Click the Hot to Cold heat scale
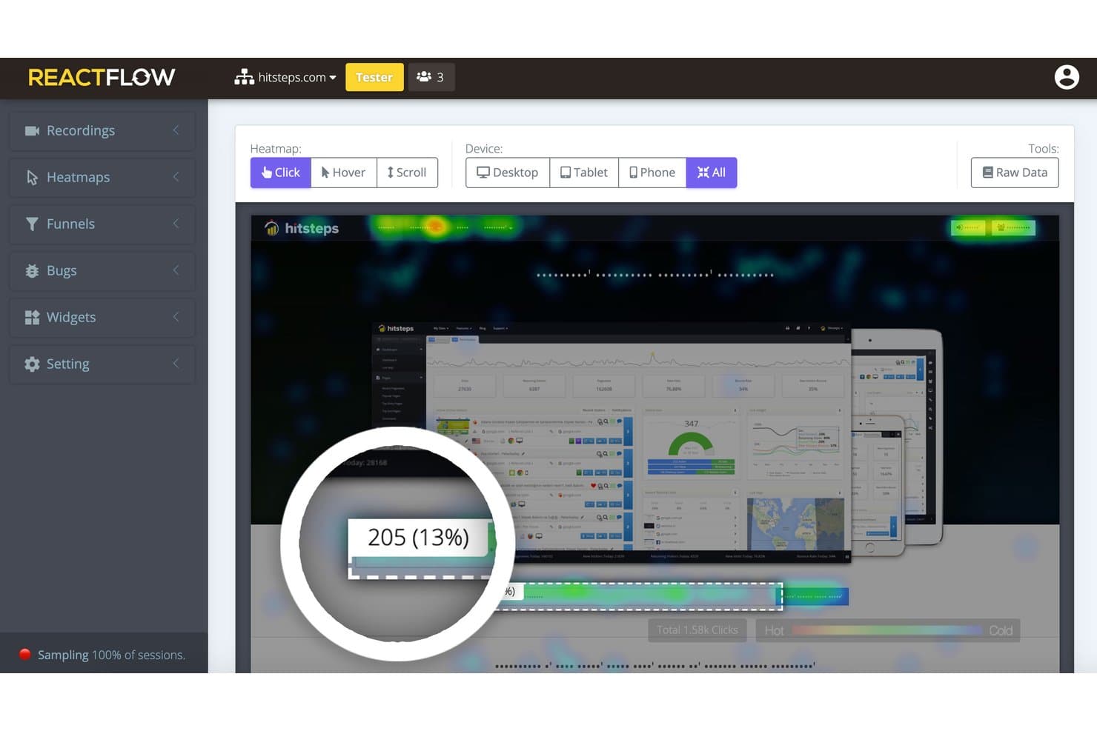Image resolution: width=1097 pixels, height=731 pixels. 888,630
